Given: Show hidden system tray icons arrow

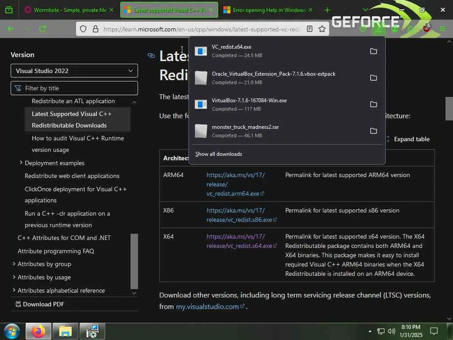Looking at the screenshot, I should pyautogui.click(x=370, y=331).
